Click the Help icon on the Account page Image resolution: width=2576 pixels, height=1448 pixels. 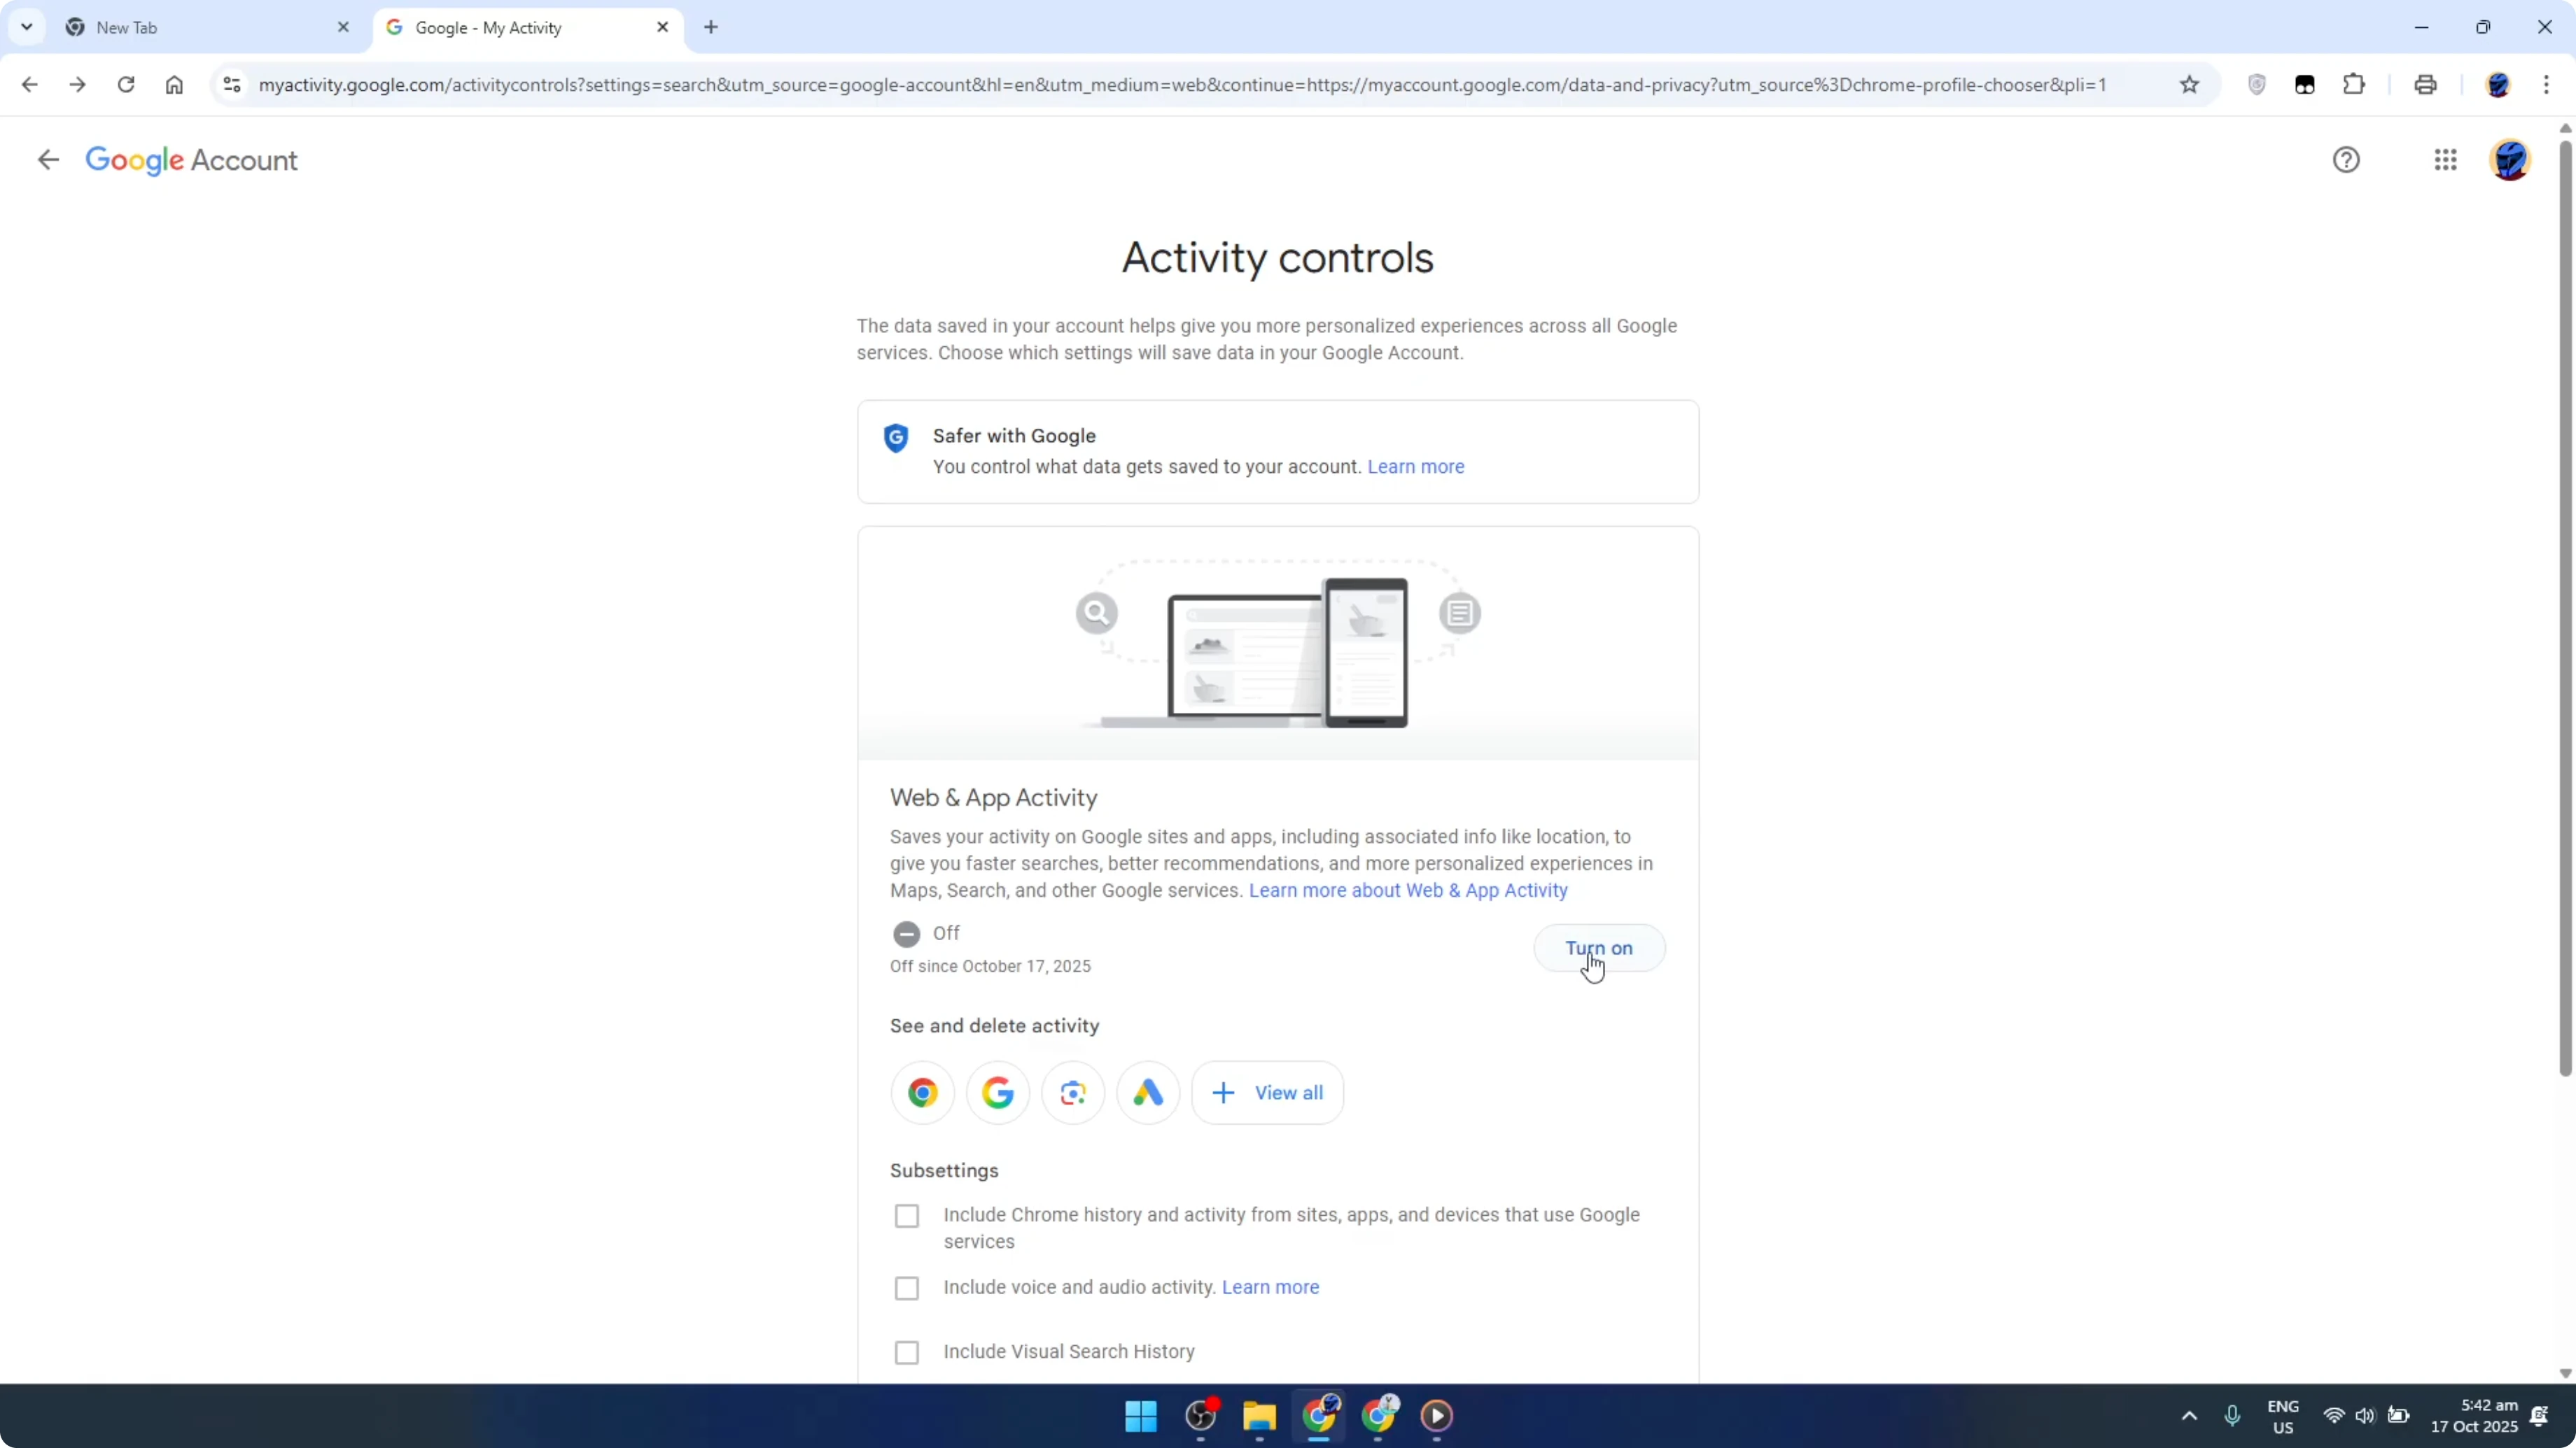tap(2347, 160)
